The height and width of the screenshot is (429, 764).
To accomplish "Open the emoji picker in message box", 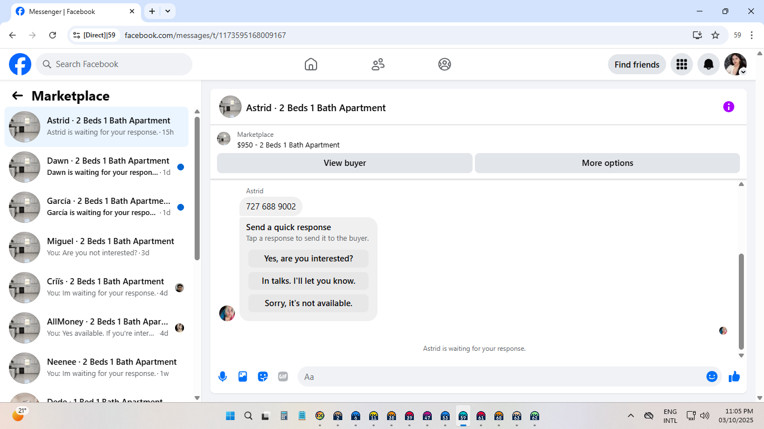I will (x=712, y=376).
